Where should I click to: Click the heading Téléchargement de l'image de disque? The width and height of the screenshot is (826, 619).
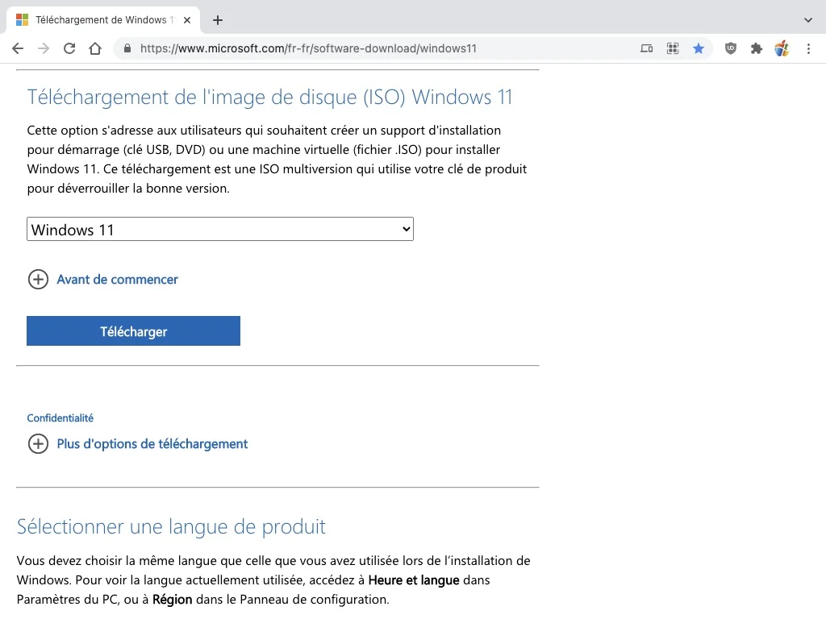tap(269, 98)
